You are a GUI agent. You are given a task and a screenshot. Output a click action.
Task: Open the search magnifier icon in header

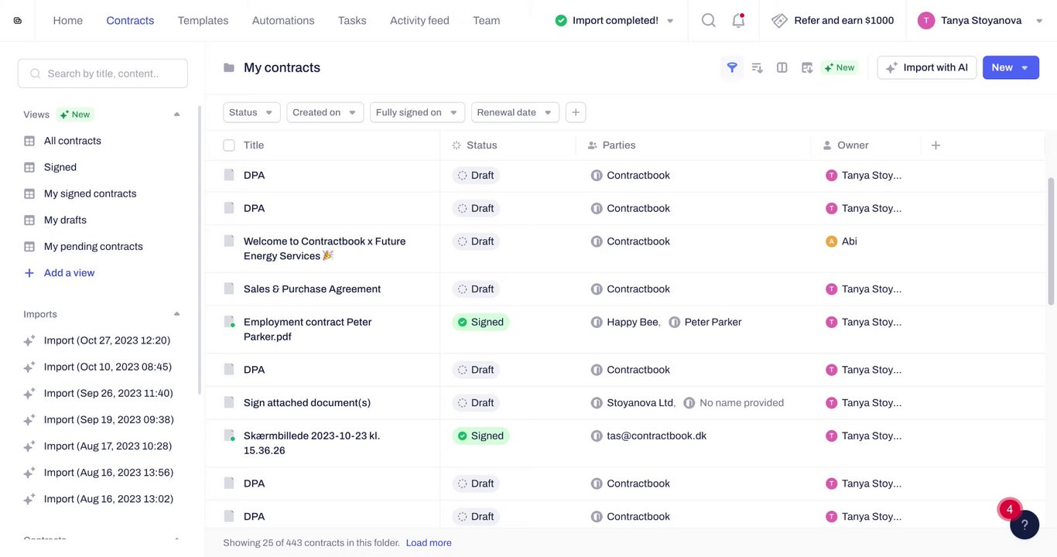(708, 21)
